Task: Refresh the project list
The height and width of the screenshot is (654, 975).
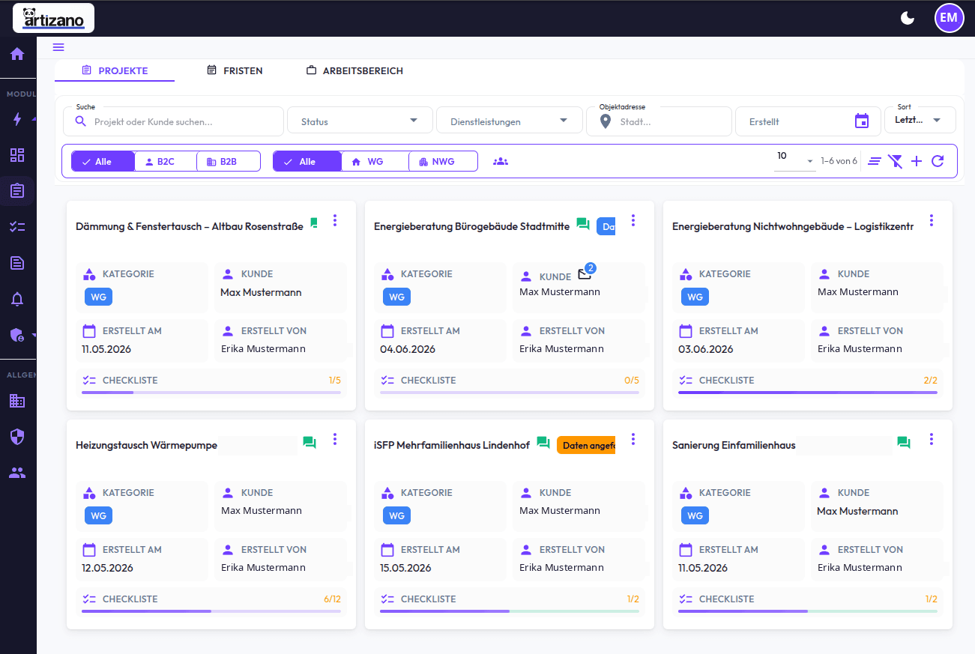Action: (x=938, y=161)
